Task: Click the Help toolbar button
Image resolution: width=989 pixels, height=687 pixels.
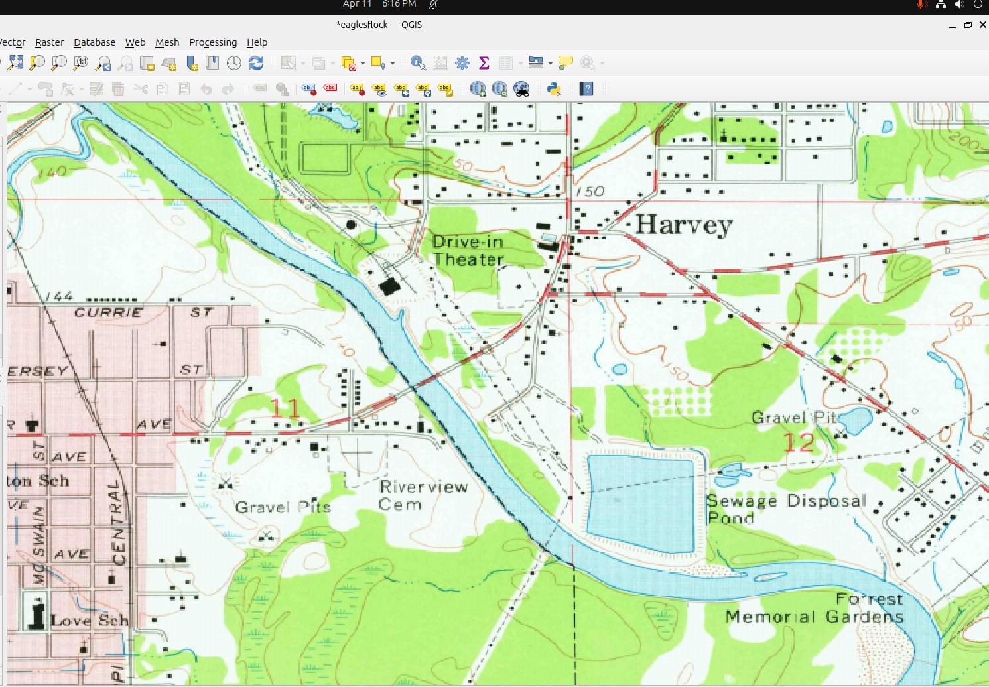Action: tap(586, 88)
